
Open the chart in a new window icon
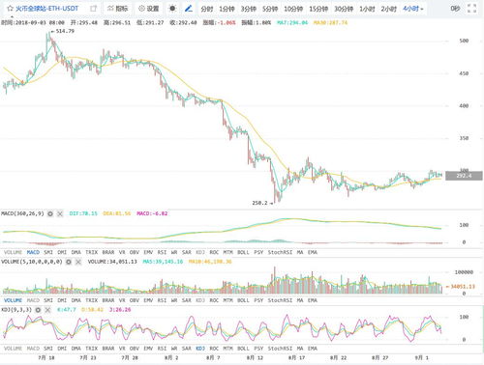[x=93, y=9]
